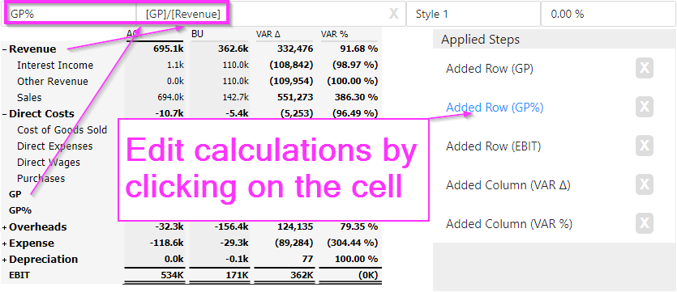Click the Sales value 694.0k
This screenshot has width=677, height=292.
tap(171, 98)
